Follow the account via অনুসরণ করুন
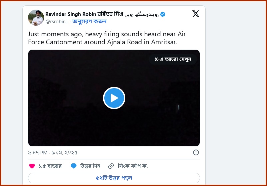Image resolution: width=267 pixels, height=186 pixels. click(89, 22)
